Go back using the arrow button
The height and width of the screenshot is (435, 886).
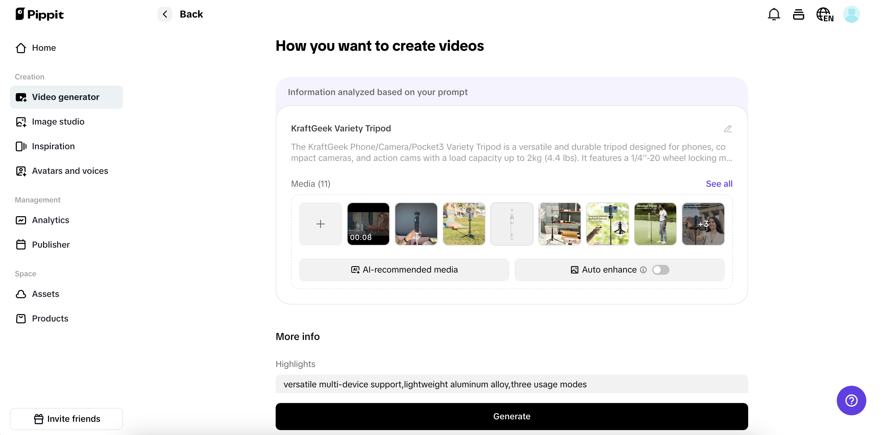click(x=165, y=14)
